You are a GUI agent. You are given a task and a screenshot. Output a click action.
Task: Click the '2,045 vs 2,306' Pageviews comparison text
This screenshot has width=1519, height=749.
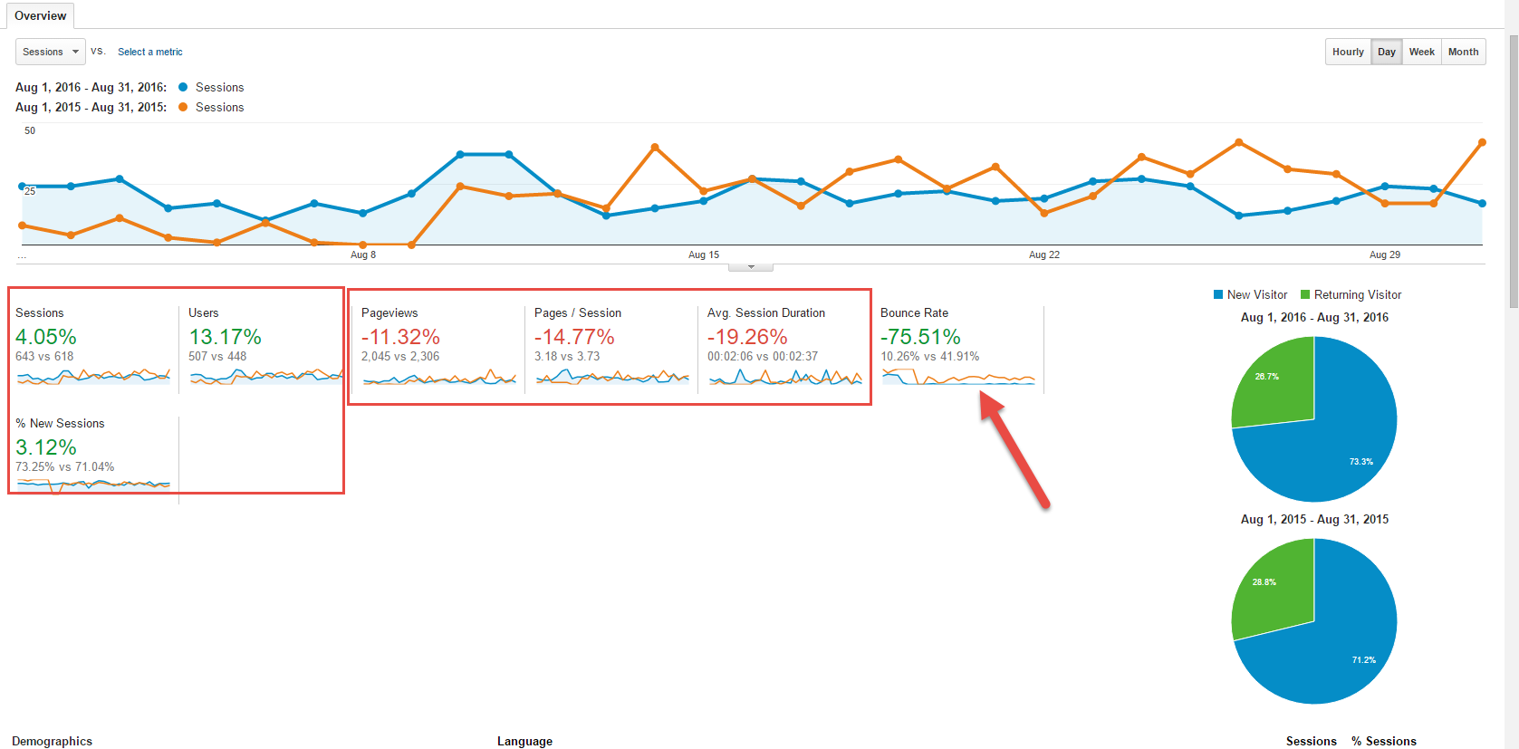click(x=400, y=356)
